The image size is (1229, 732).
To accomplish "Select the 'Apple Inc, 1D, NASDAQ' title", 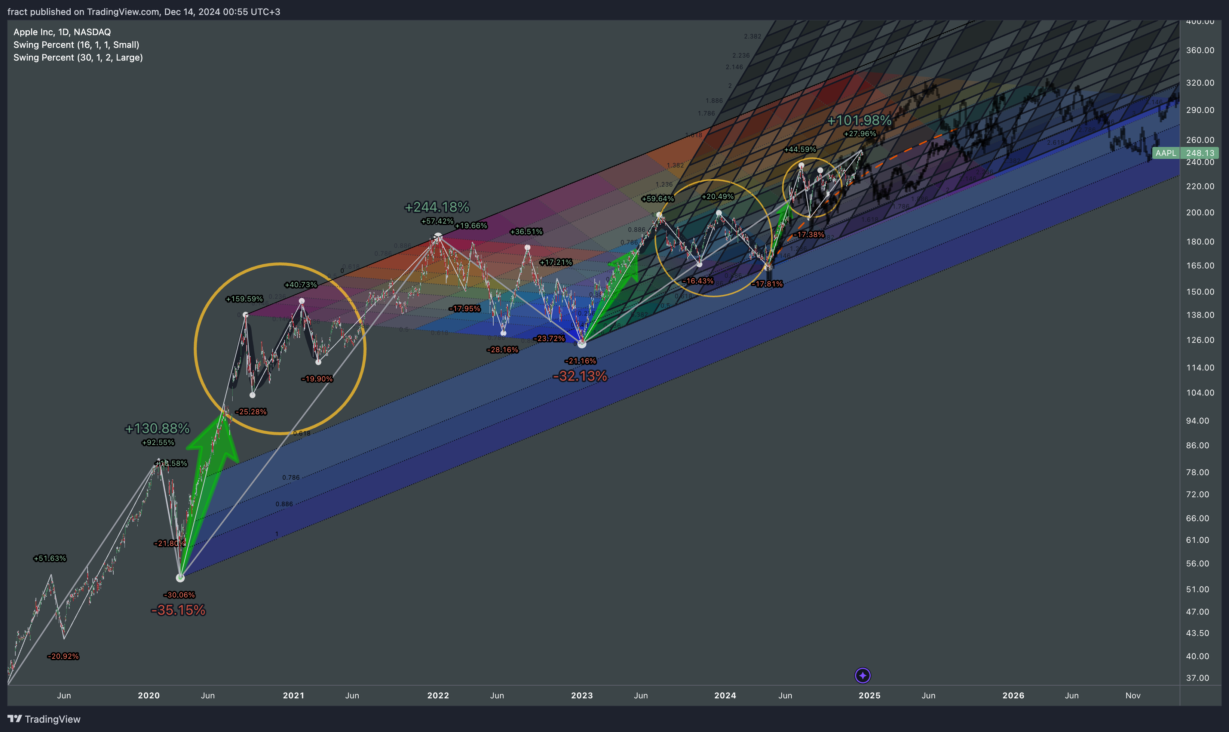I will (62, 32).
